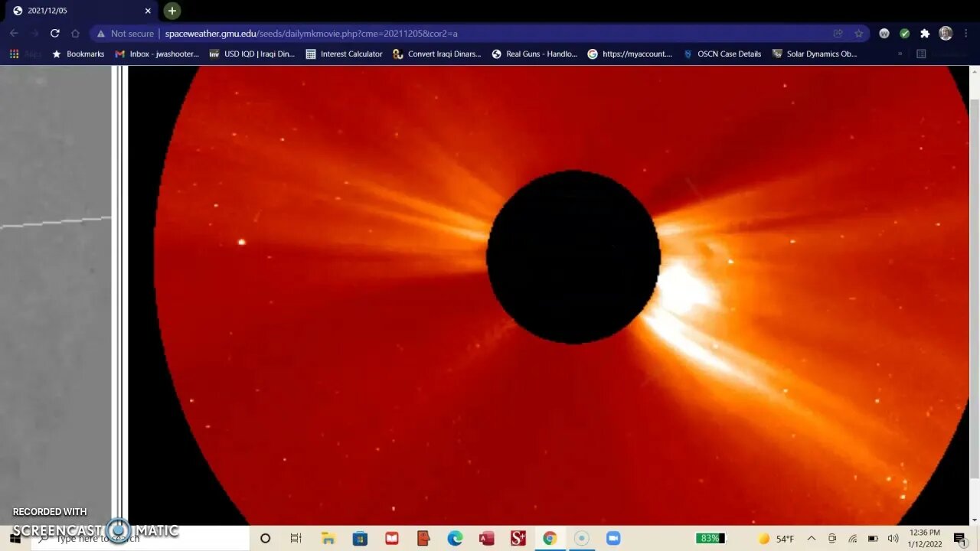
Task: Open the Reading list button
Action: (x=940, y=54)
